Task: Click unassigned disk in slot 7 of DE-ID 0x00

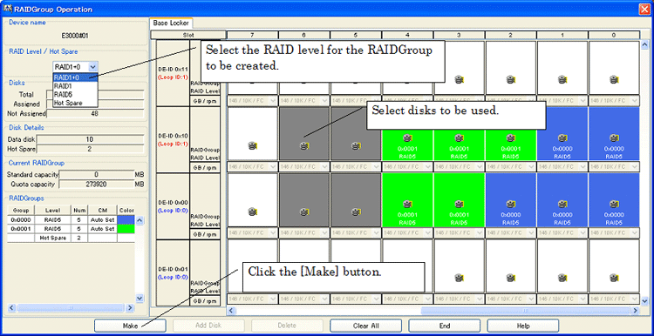Action: tap(253, 200)
